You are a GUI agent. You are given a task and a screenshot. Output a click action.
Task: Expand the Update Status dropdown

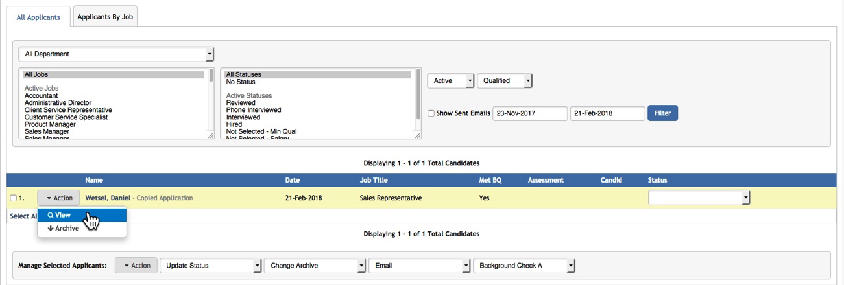210,266
